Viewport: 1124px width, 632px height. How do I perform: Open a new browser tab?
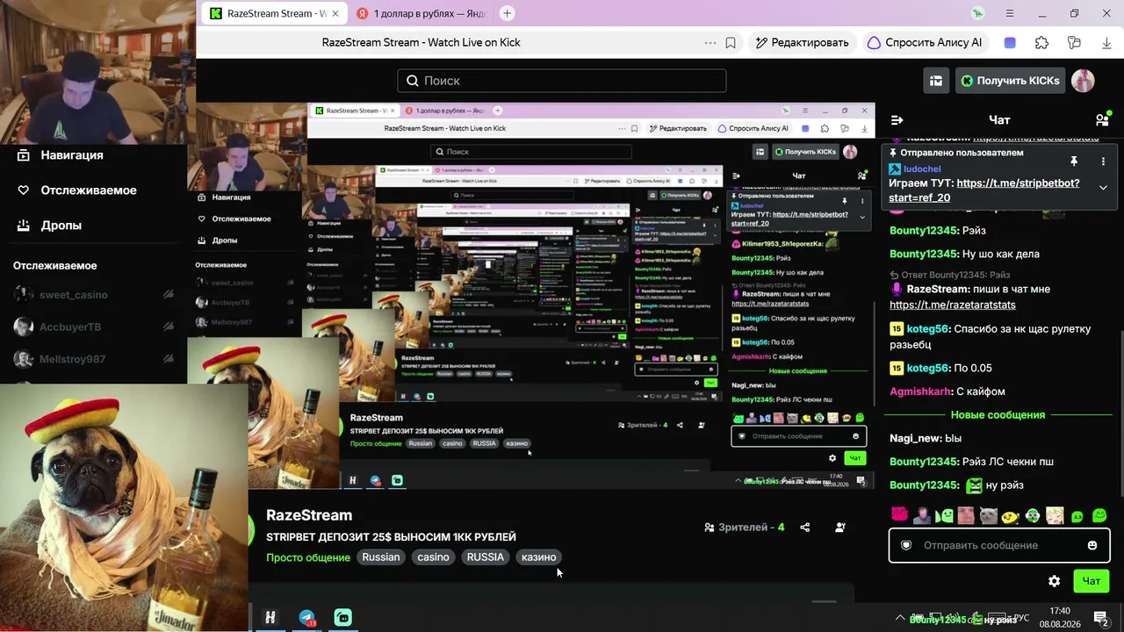(507, 13)
